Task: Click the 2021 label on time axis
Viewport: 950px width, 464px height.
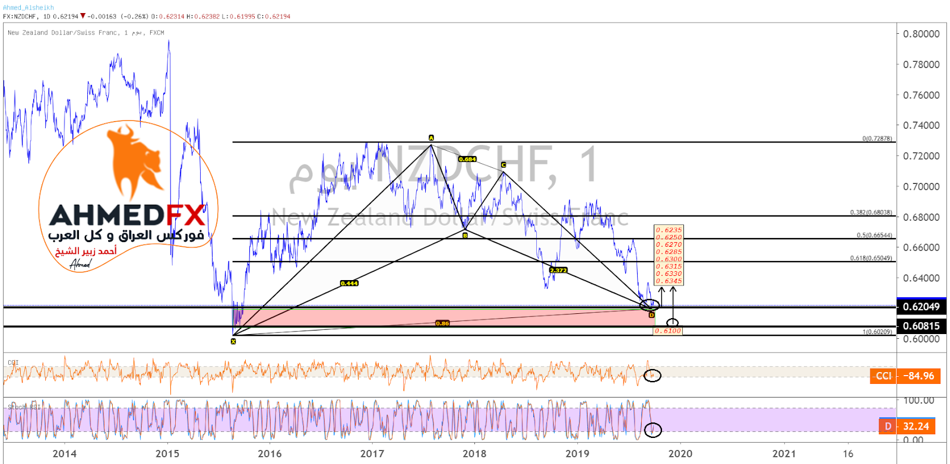Action: pyautogui.click(x=784, y=454)
